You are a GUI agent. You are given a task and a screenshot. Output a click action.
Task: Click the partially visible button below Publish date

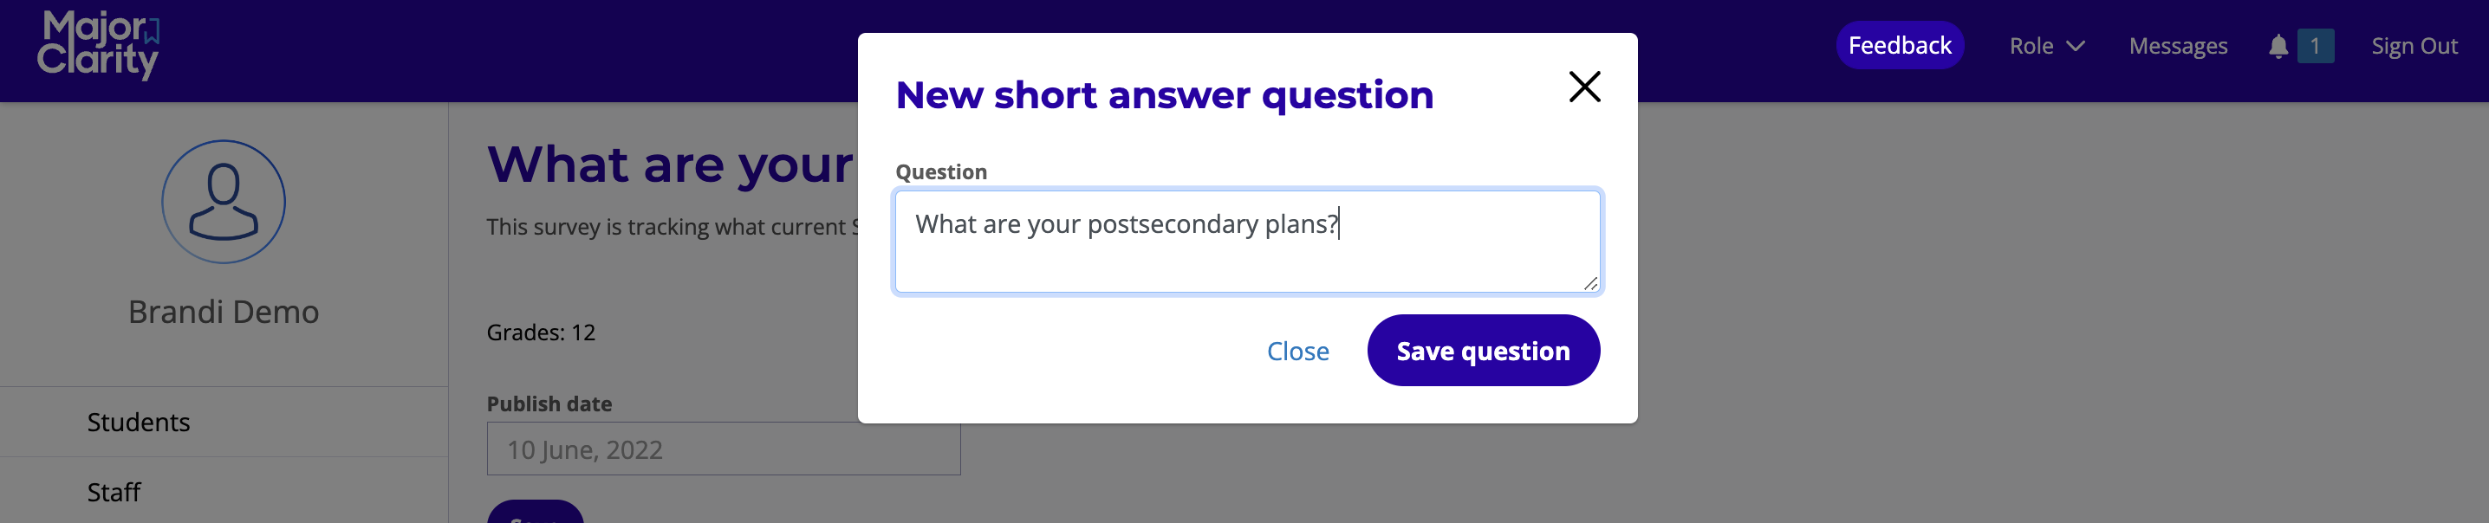point(535,513)
